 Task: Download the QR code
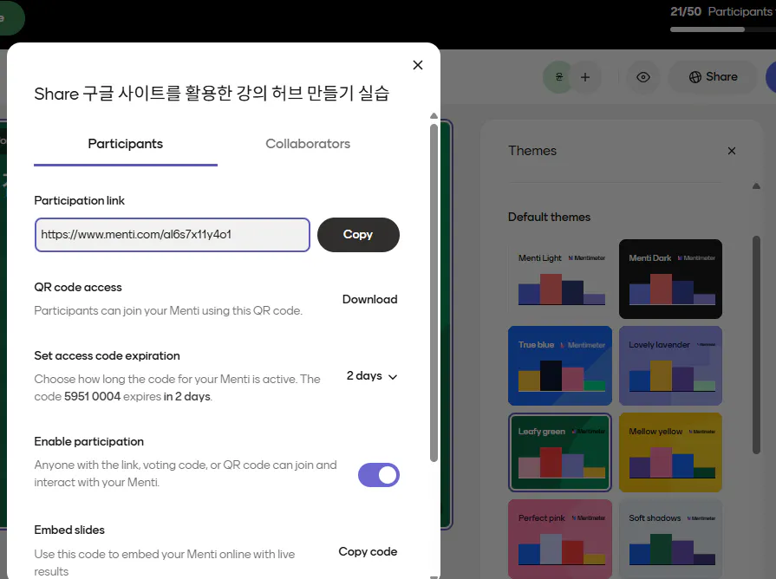pyautogui.click(x=369, y=299)
